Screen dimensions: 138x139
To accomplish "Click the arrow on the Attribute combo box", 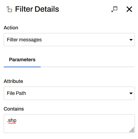I will (131, 93).
